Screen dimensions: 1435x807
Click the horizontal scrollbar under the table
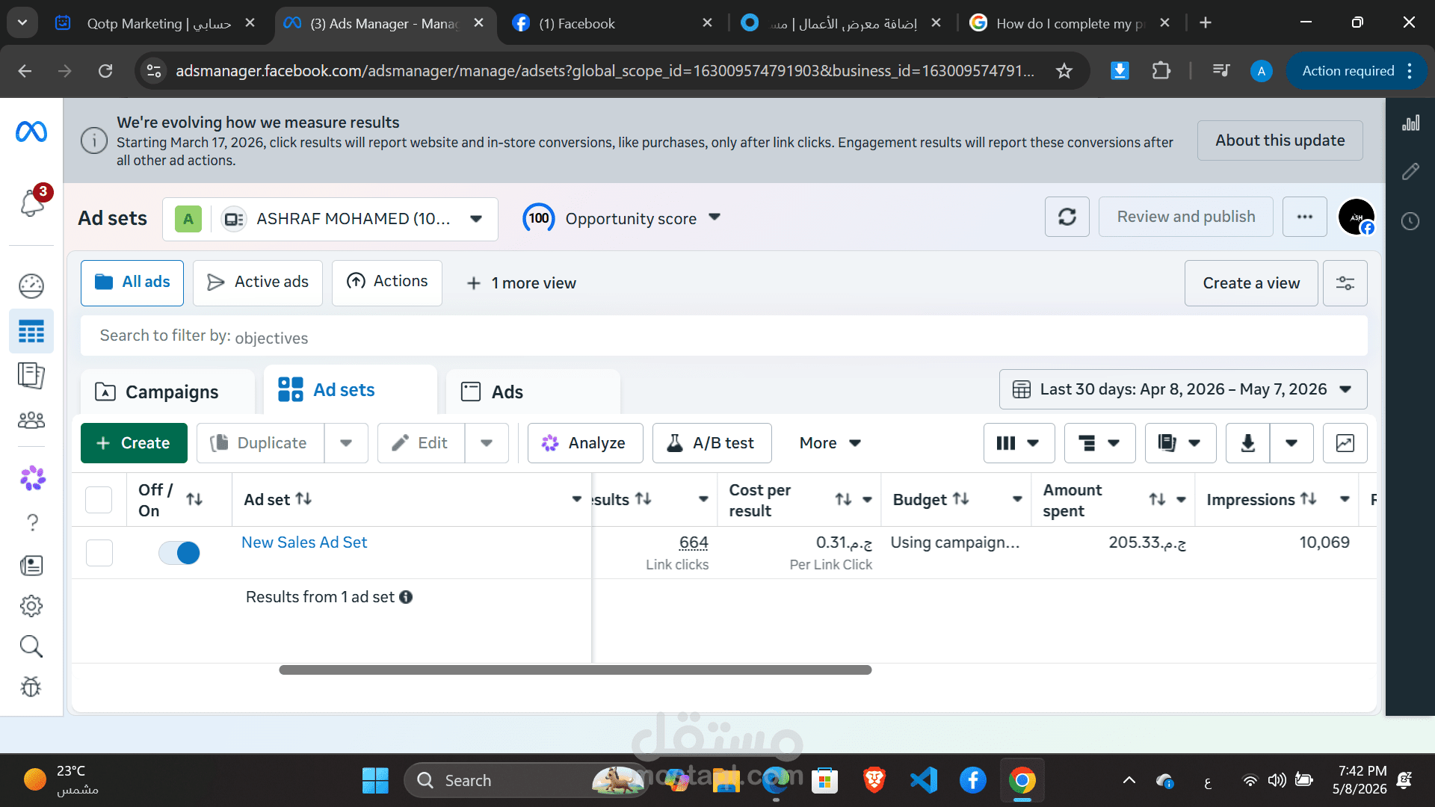pyautogui.click(x=575, y=670)
